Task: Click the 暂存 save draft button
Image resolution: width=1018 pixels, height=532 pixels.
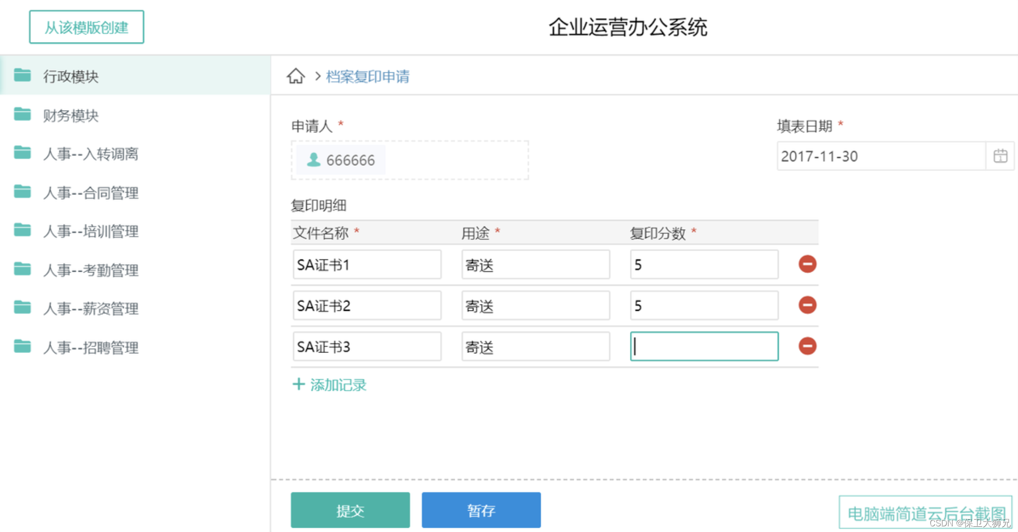Action: 481,510
